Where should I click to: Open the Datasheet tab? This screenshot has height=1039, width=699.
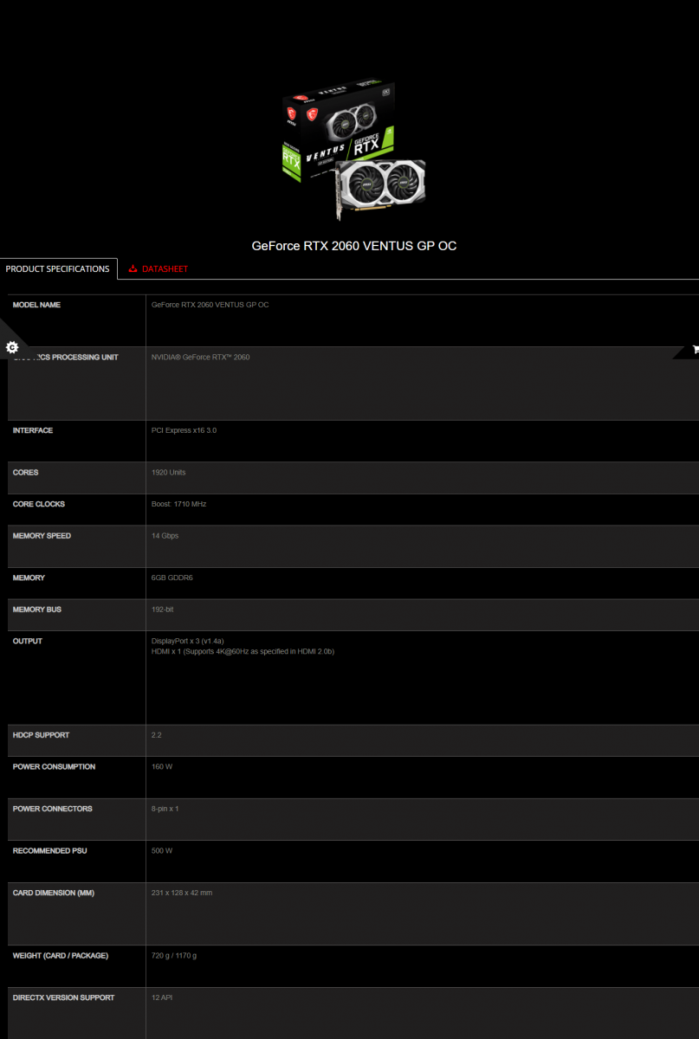(158, 268)
